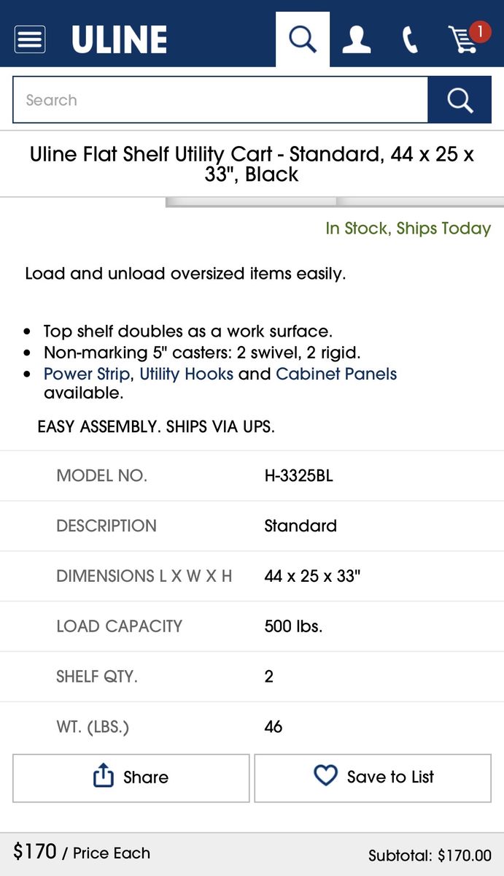This screenshot has height=876, width=504.
Task: Tap the phone contact icon
Action: 410,39
